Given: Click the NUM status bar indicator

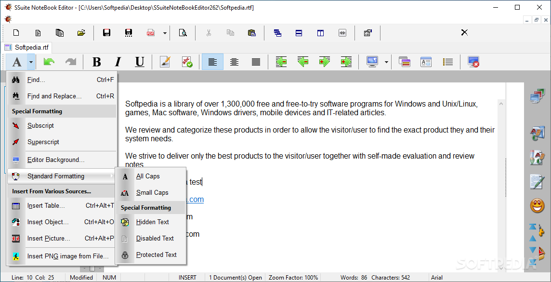Looking at the screenshot, I should point(109,278).
